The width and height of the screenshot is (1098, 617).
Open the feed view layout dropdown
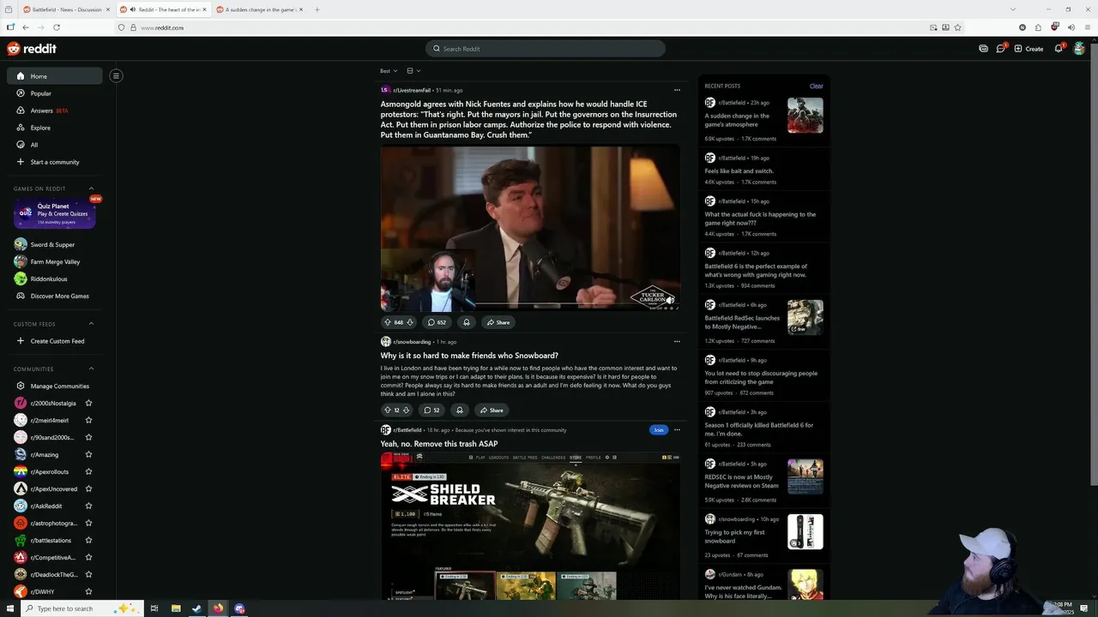pos(413,71)
